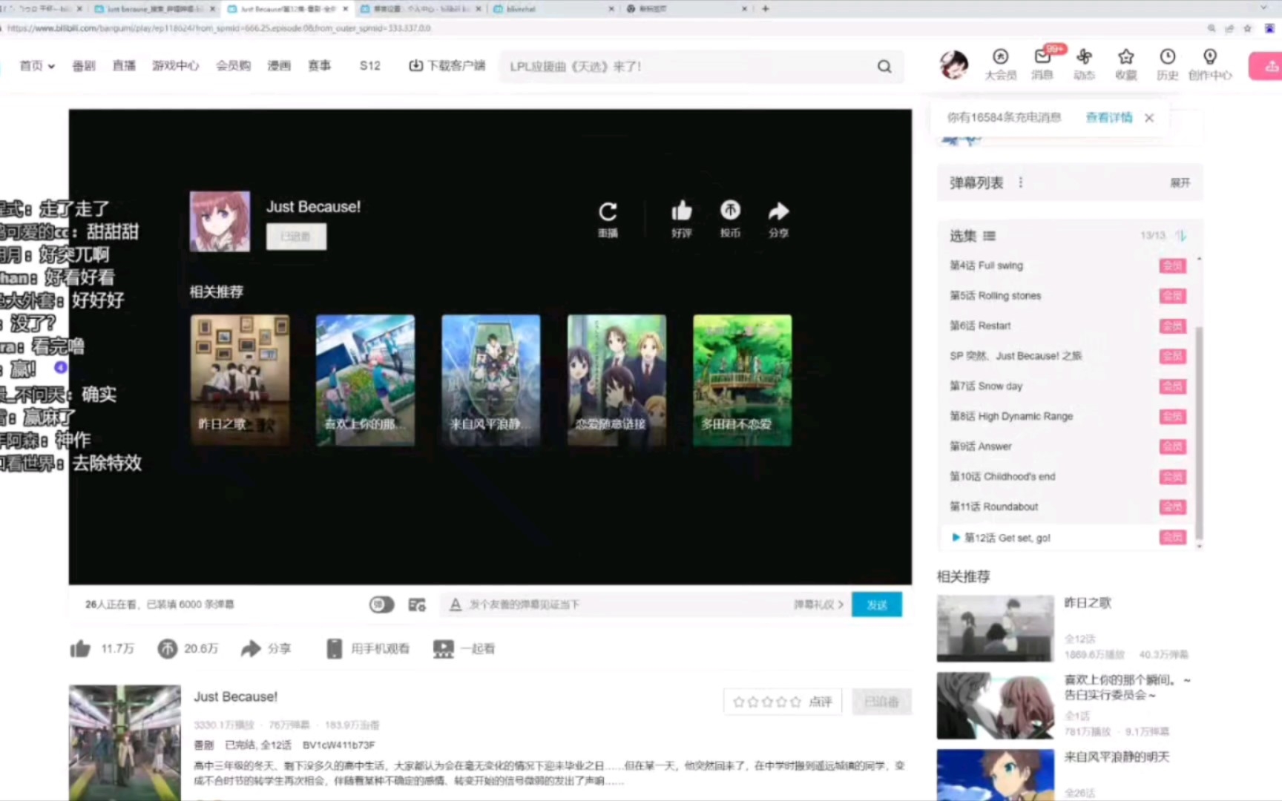Click the 点评 star rating button
The image size is (1282, 801).
click(783, 702)
